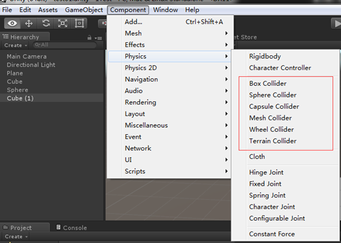Add a Character Joint component
Image resolution: width=341 pixels, height=243 pixels.
tap(286, 207)
